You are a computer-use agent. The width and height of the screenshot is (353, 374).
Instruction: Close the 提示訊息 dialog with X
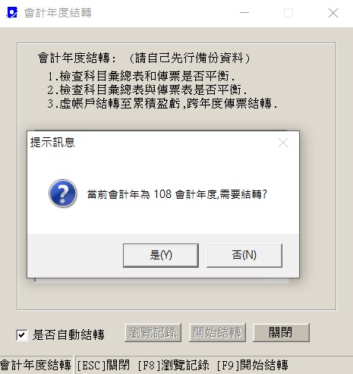tap(283, 143)
